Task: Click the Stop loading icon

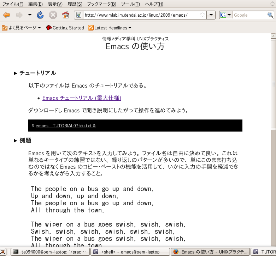Action: click(x=53, y=15)
